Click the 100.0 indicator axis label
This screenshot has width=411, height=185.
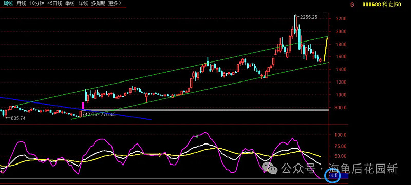[341, 135]
